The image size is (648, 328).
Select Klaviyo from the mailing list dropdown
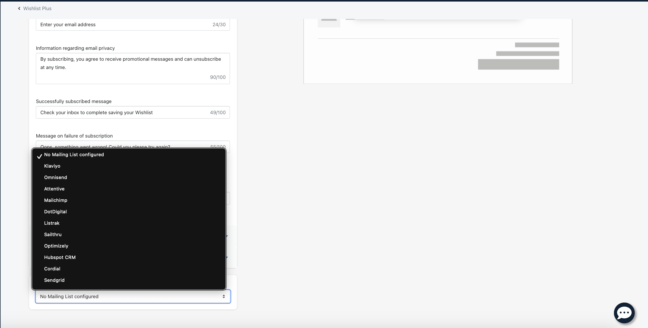tap(52, 166)
